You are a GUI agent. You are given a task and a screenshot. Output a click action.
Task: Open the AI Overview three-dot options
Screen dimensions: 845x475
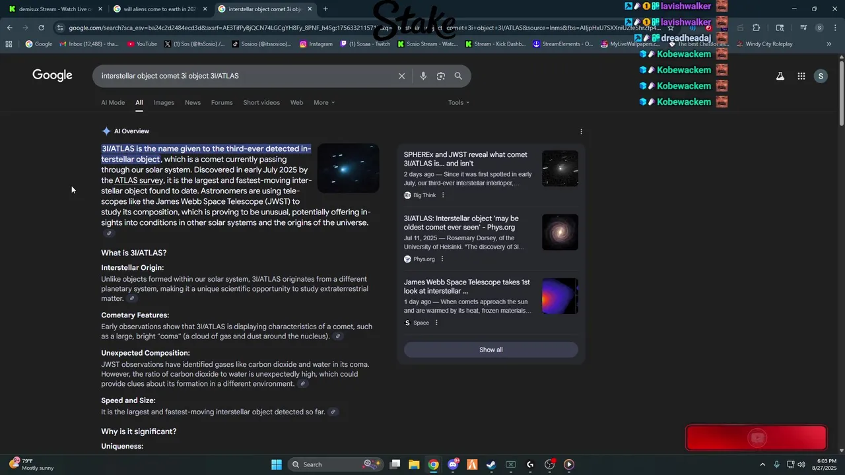pos(581,131)
